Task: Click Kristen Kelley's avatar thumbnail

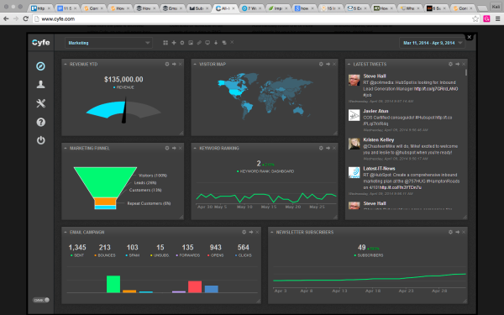Action: (354, 144)
